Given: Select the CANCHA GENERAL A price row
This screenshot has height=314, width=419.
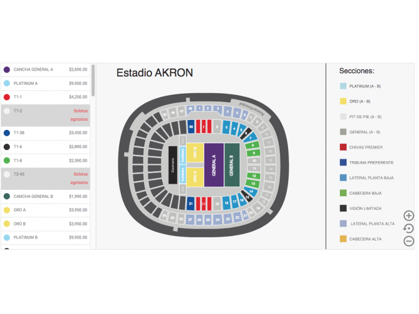Looking at the screenshot, I should pyautogui.click(x=46, y=70).
